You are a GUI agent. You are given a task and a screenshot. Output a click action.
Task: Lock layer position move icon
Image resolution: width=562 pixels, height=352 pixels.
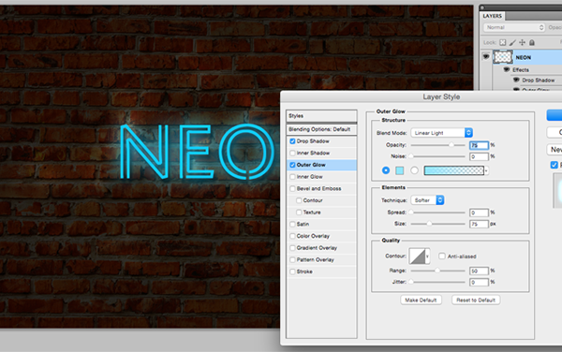pyautogui.click(x=523, y=43)
